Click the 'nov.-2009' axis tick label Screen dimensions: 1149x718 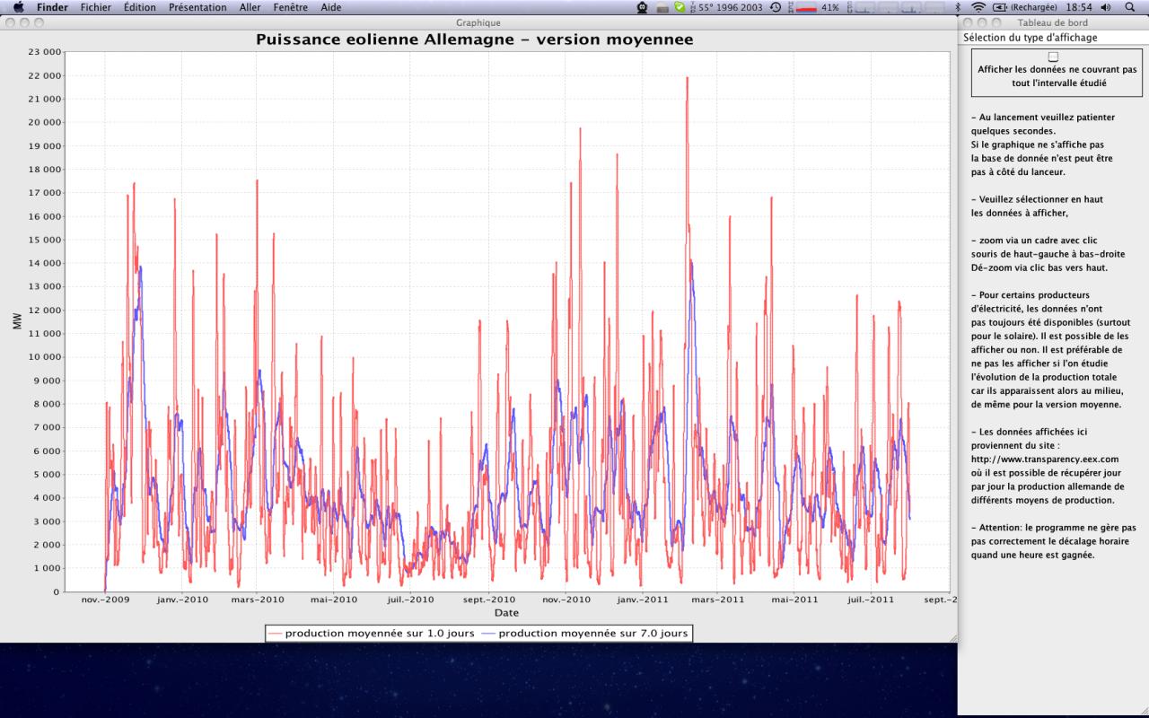click(x=105, y=600)
